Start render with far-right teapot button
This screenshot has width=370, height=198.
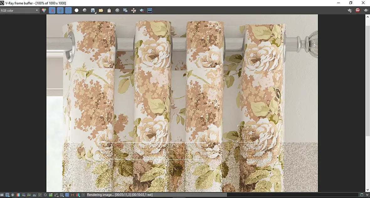pyautogui.click(x=366, y=10)
